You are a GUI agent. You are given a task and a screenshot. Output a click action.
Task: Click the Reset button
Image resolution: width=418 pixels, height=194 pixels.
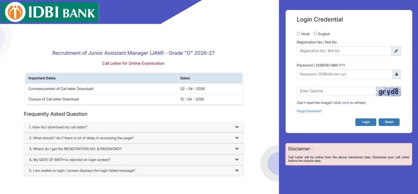pos(389,122)
